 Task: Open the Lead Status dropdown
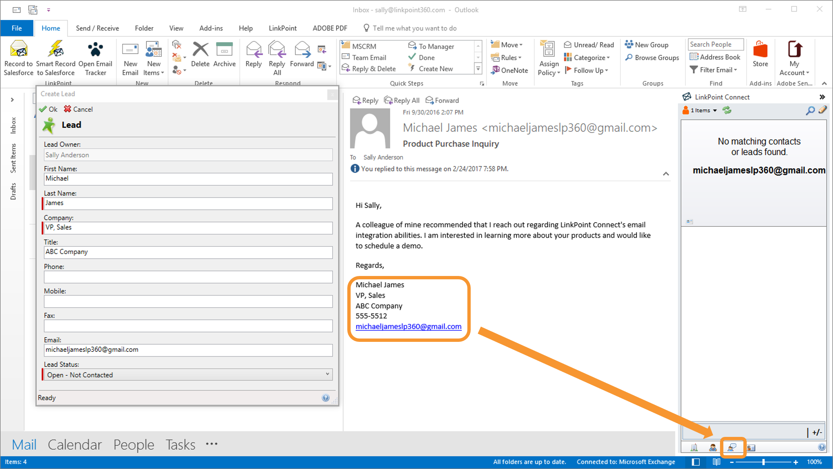tap(188, 374)
